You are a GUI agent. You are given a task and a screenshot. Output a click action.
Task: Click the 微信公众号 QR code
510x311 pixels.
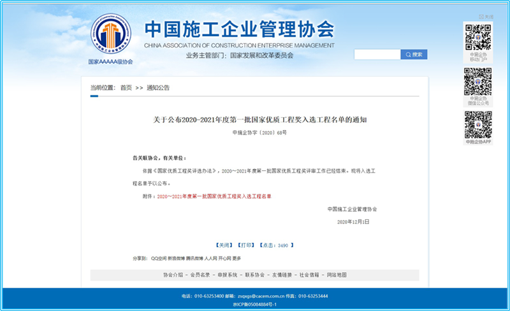pos(477,81)
